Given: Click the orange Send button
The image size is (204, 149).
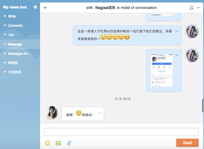Looking at the screenshot, I should [x=187, y=143].
